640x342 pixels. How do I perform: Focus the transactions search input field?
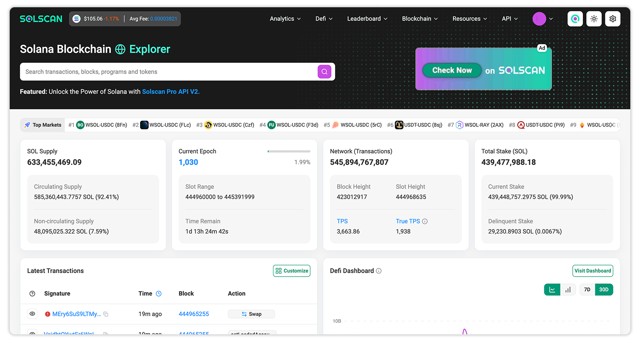tap(168, 72)
